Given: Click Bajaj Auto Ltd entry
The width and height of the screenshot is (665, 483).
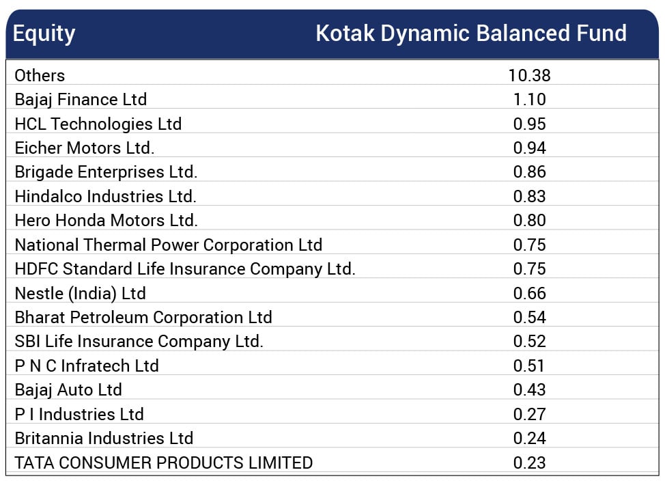Looking at the screenshot, I should [68, 390].
